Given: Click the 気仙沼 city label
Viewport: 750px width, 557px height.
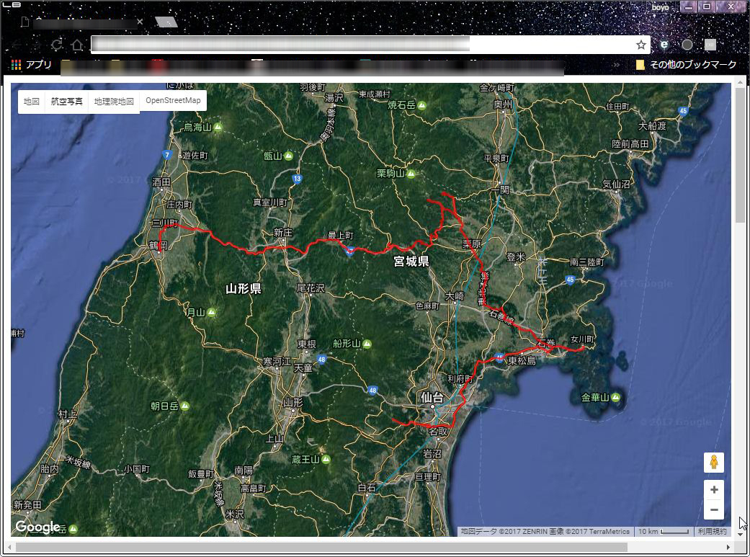Looking at the screenshot, I should [616, 184].
